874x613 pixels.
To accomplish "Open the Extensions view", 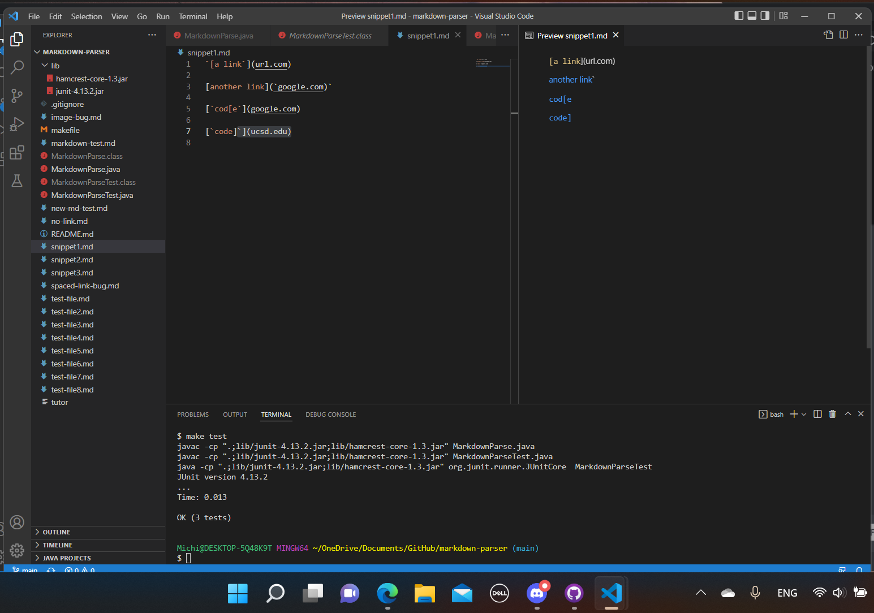I will pyautogui.click(x=17, y=153).
